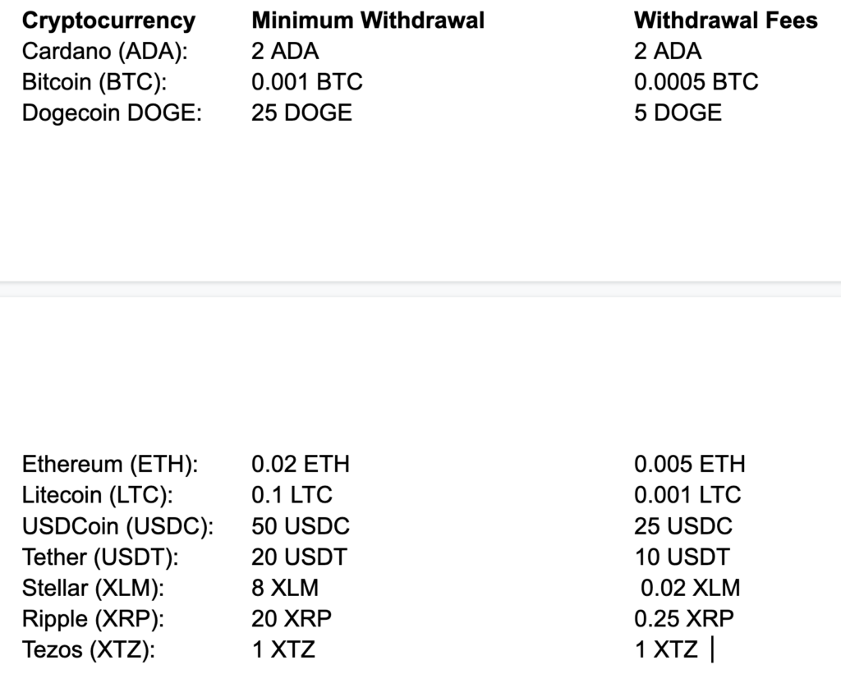841x674 pixels.
Task: Click the 0.02 XLM withdrawal fee
Action: click(690, 589)
